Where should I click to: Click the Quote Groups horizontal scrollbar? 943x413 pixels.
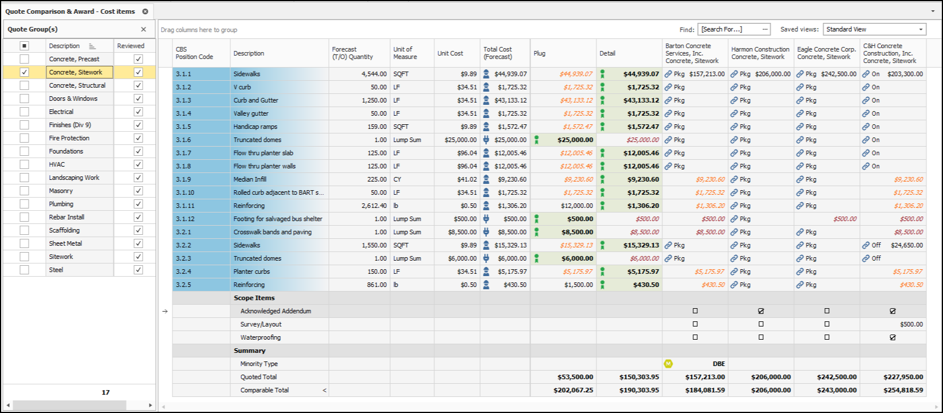70,405
